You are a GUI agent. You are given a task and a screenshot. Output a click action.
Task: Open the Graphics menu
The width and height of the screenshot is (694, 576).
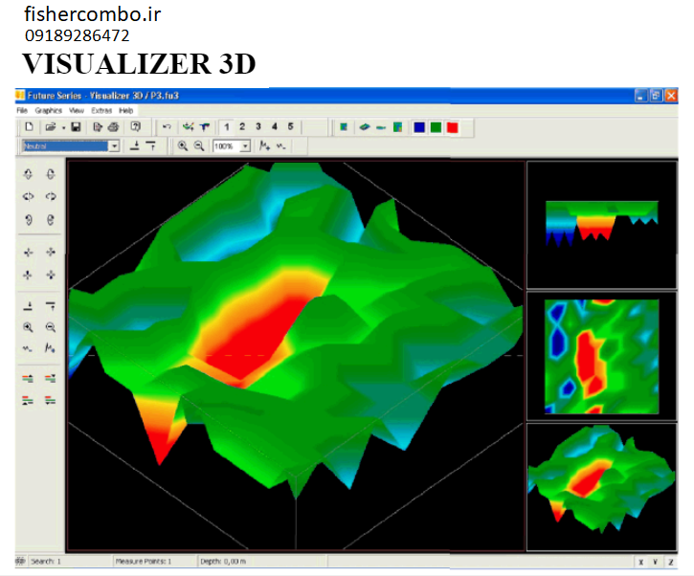click(x=48, y=111)
